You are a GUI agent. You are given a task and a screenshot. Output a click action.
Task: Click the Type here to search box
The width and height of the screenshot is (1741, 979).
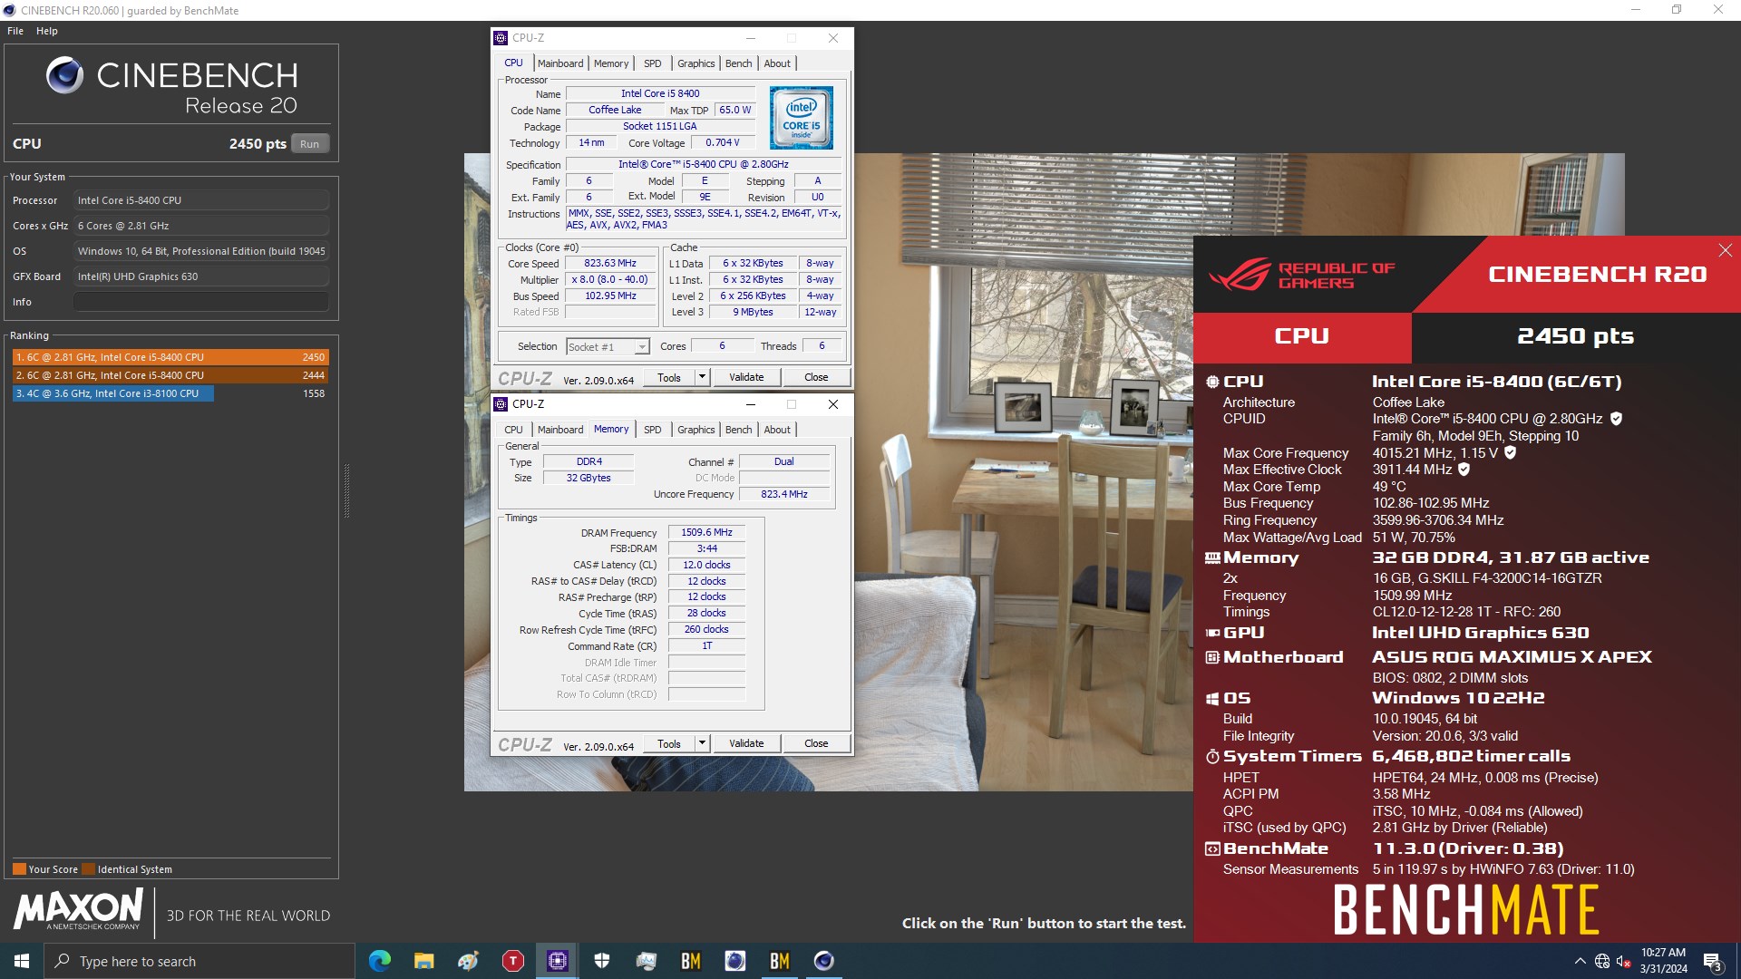199,961
